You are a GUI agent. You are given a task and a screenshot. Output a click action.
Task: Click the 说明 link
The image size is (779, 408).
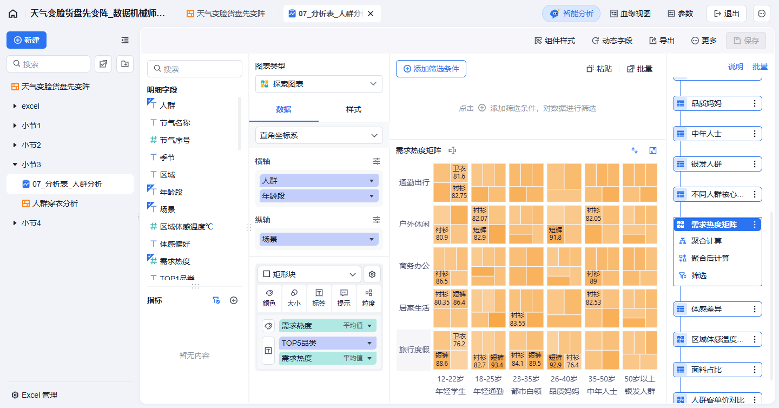pyautogui.click(x=735, y=67)
